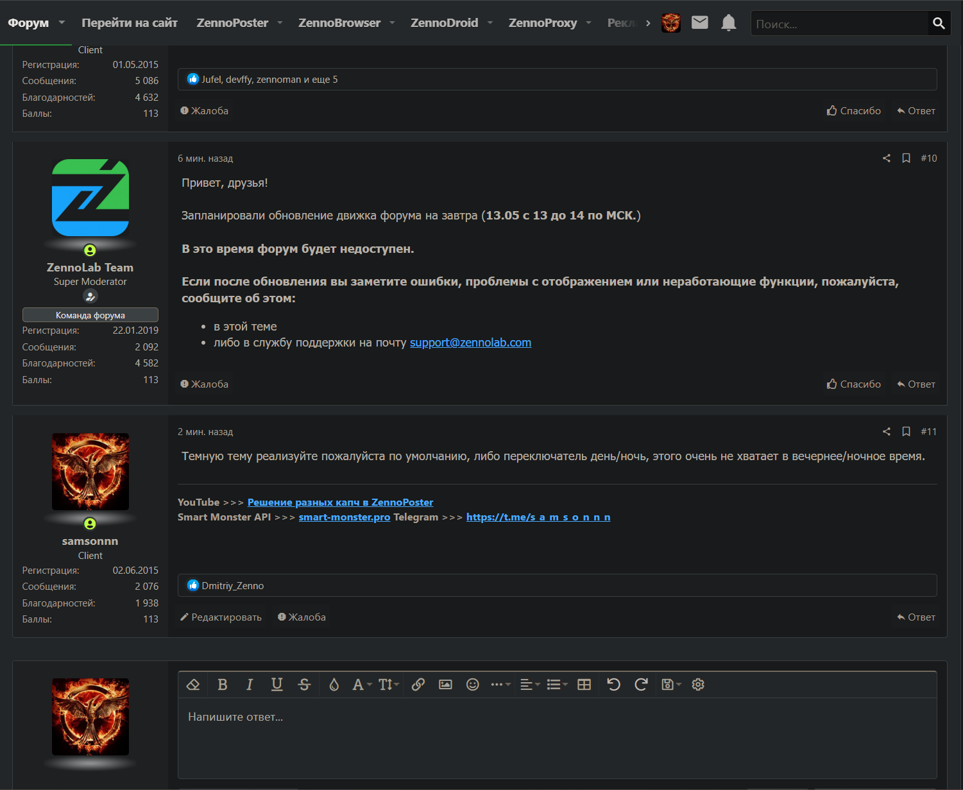Open the private messages envelope icon

coord(700,23)
